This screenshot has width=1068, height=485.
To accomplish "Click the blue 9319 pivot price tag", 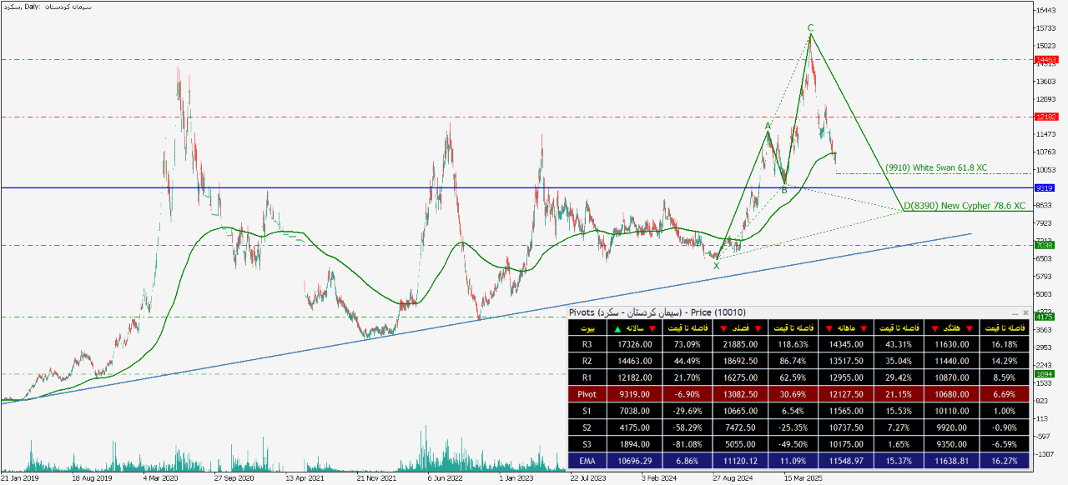I will (x=1045, y=188).
